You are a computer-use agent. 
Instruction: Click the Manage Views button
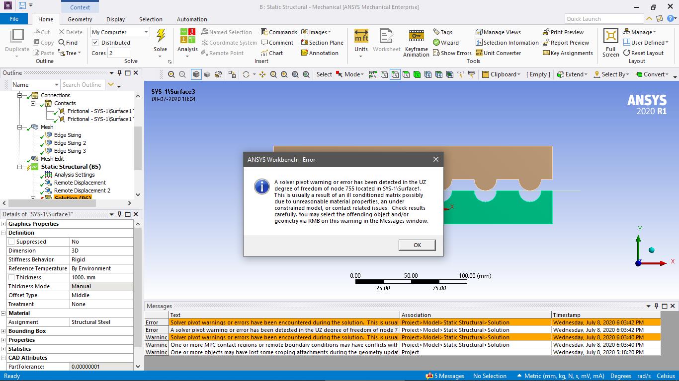pyautogui.click(x=498, y=32)
